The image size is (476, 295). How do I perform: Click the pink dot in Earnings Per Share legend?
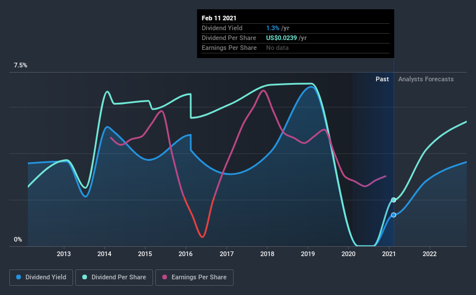(x=165, y=277)
